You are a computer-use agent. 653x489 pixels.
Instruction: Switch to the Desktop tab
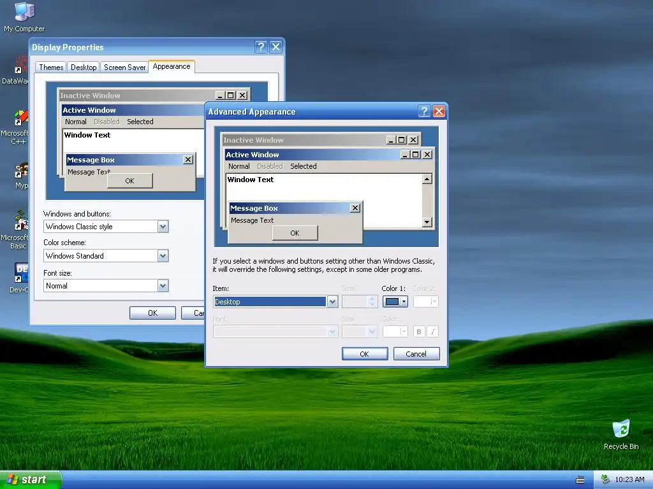click(x=84, y=67)
